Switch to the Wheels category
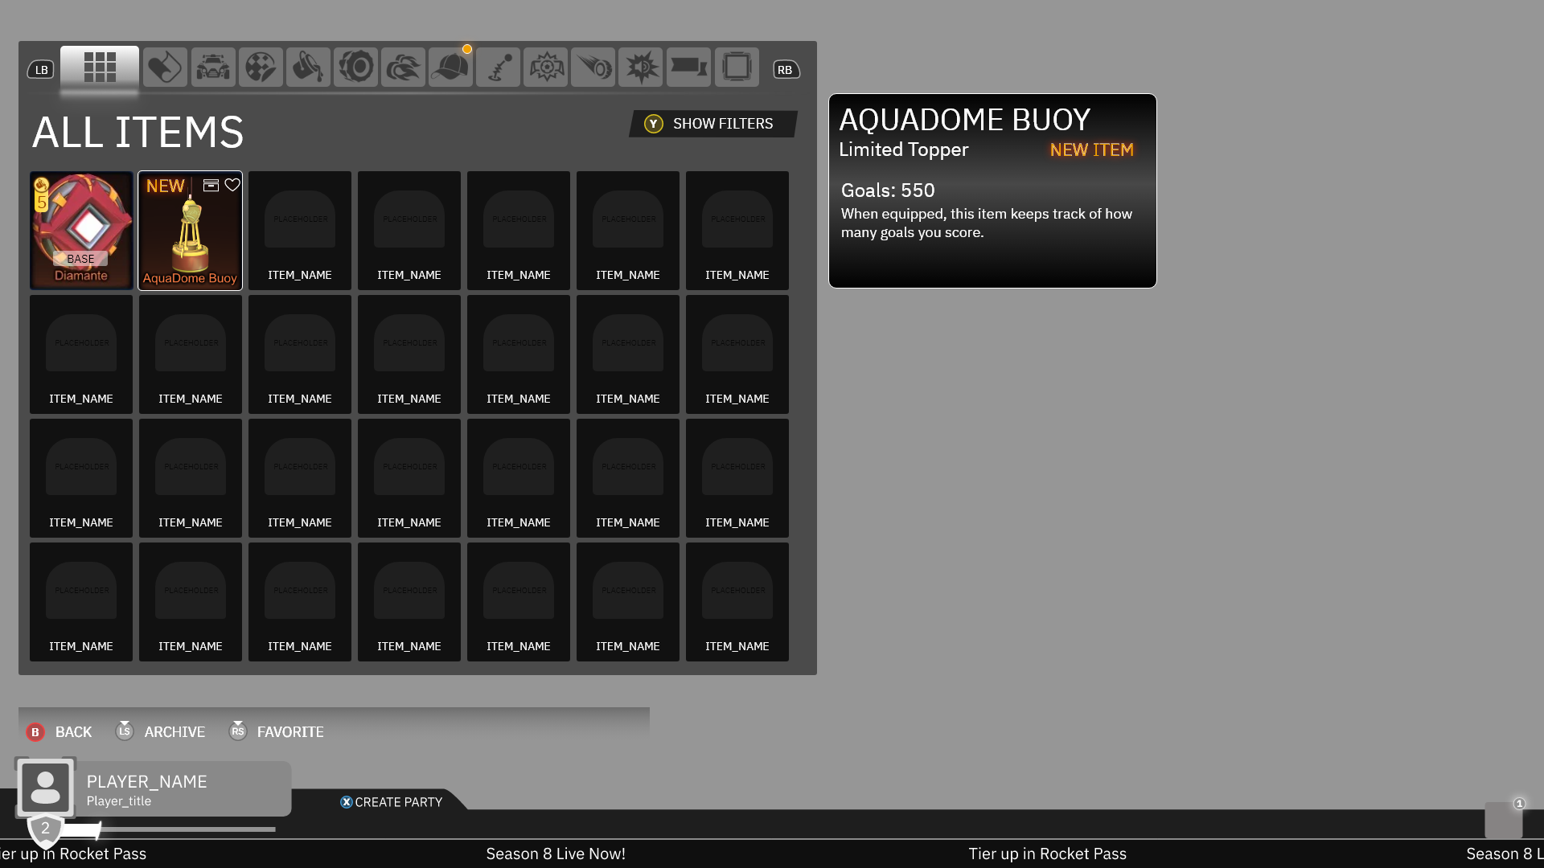 pos(355,68)
